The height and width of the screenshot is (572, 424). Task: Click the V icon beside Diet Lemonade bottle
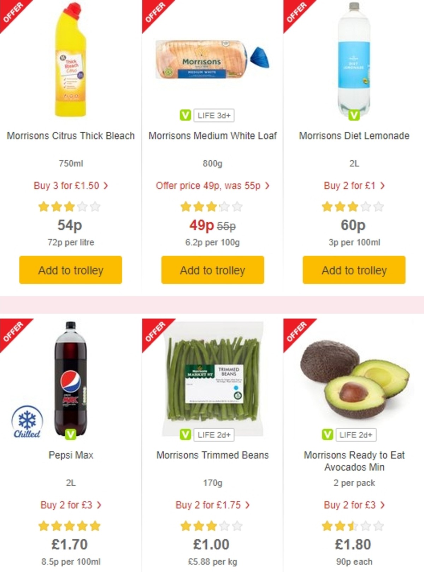tap(354, 114)
